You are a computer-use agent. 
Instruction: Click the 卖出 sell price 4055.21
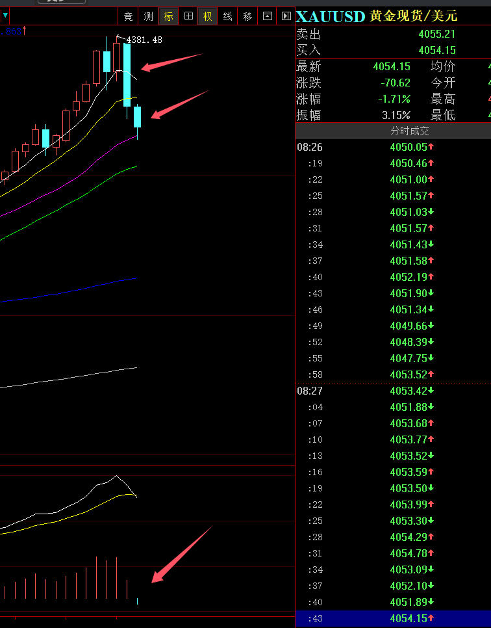[x=436, y=34]
